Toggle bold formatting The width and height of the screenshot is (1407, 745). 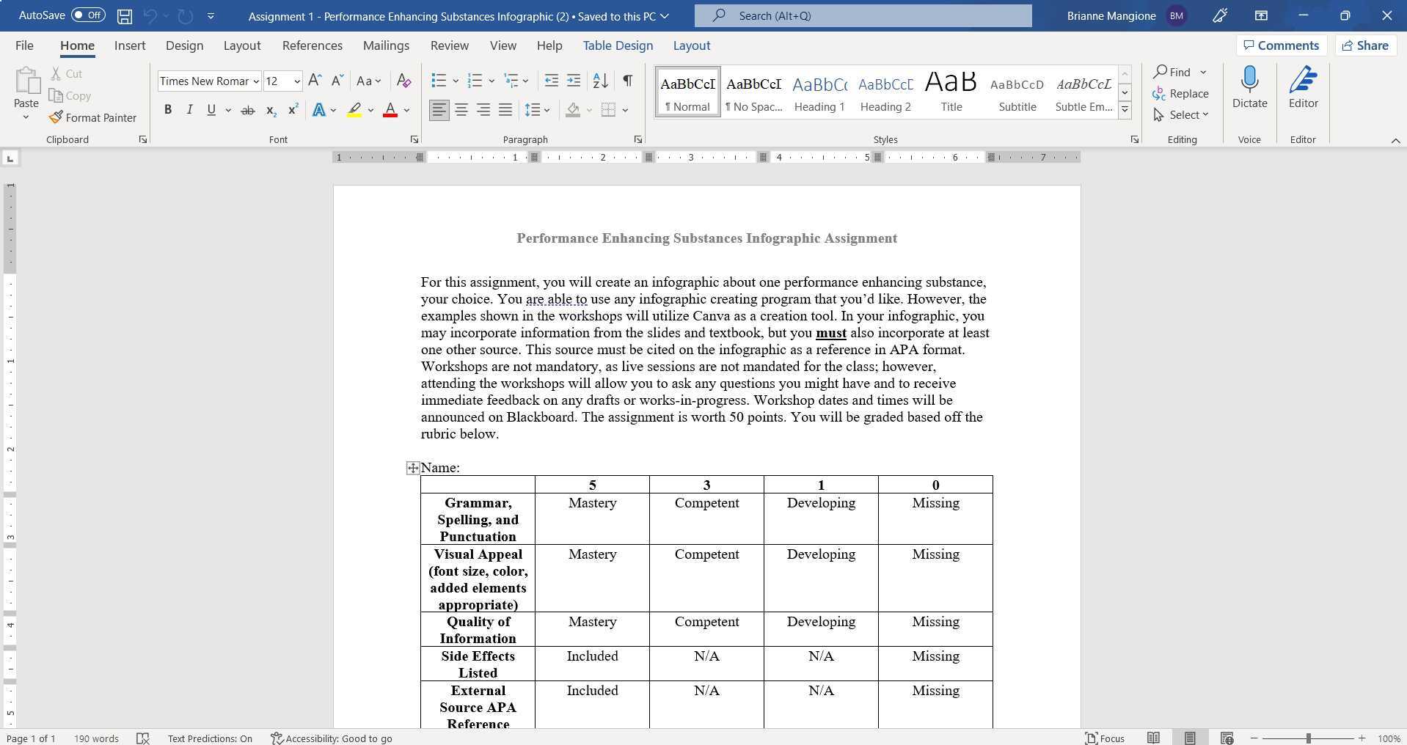pyautogui.click(x=167, y=110)
